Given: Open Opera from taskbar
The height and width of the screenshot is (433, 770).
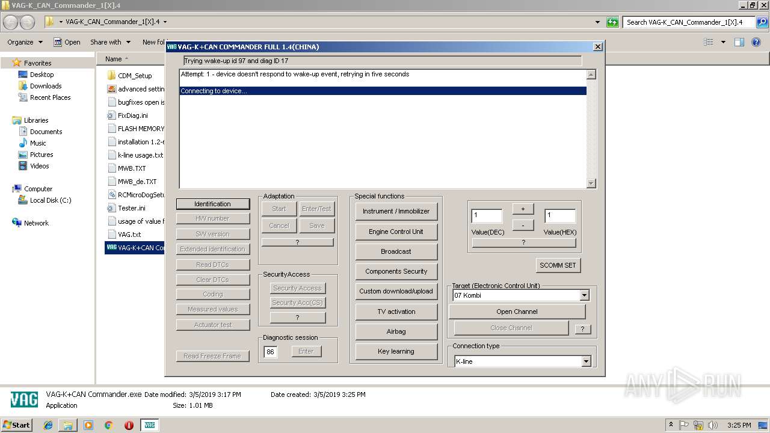Looking at the screenshot, I should tap(129, 425).
